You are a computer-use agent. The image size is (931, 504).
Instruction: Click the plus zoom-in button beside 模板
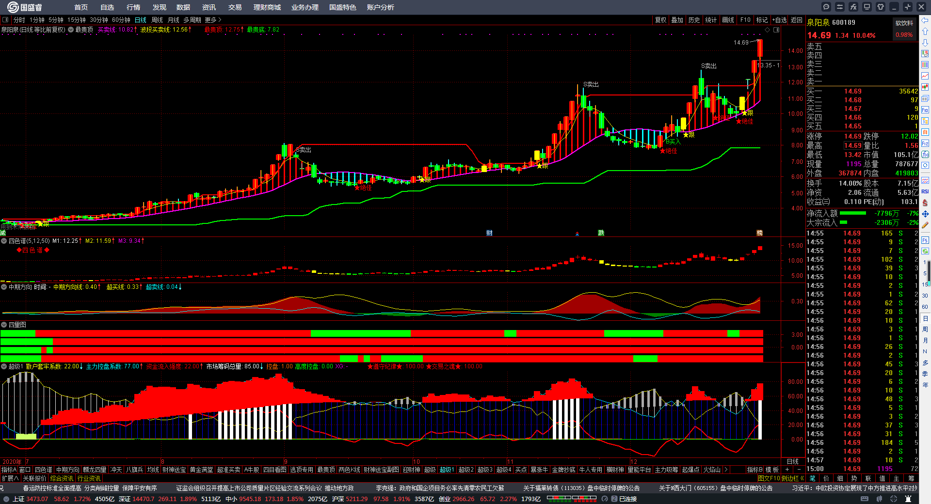pyautogui.click(x=787, y=470)
